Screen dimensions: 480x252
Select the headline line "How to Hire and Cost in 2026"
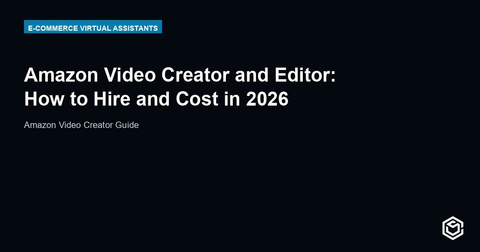[x=156, y=99]
